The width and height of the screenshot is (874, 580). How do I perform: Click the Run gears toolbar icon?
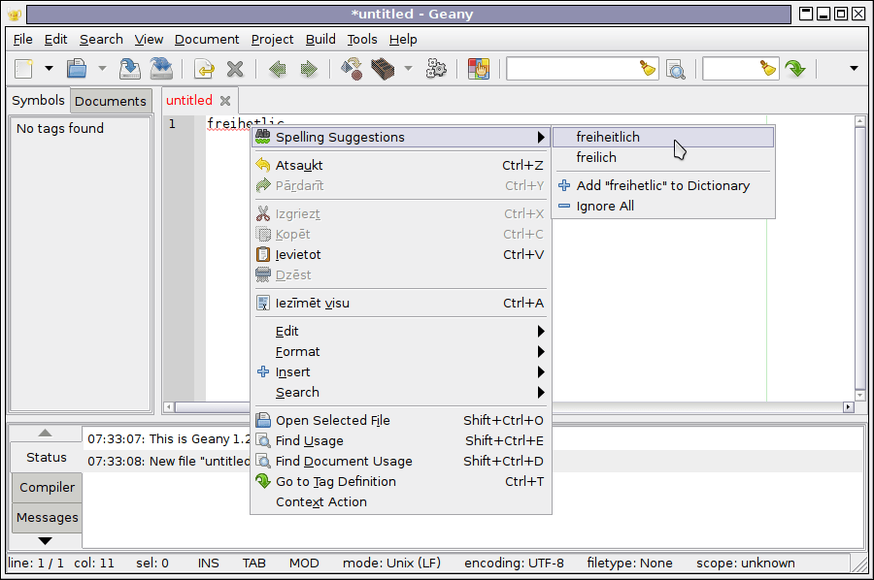pyautogui.click(x=436, y=69)
